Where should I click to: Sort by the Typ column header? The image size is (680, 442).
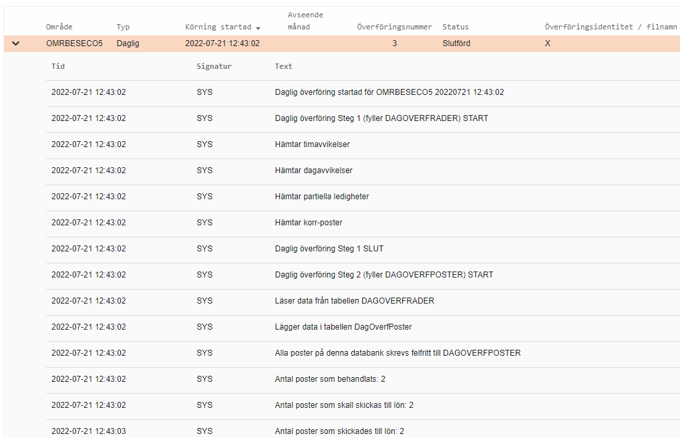123,27
